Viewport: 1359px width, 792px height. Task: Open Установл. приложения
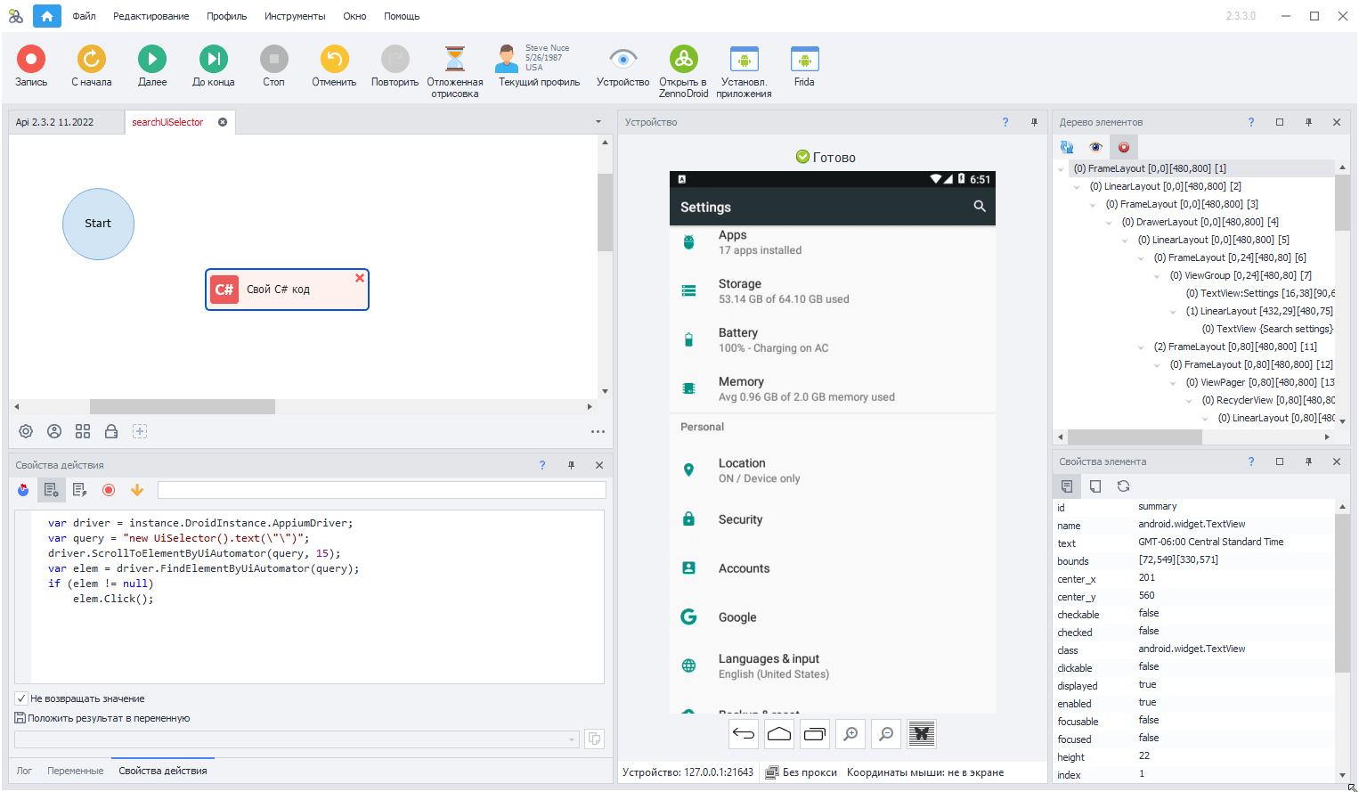tap(745, 72)
